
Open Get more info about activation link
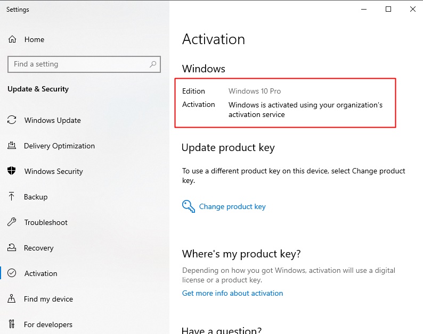click(232, 293)
